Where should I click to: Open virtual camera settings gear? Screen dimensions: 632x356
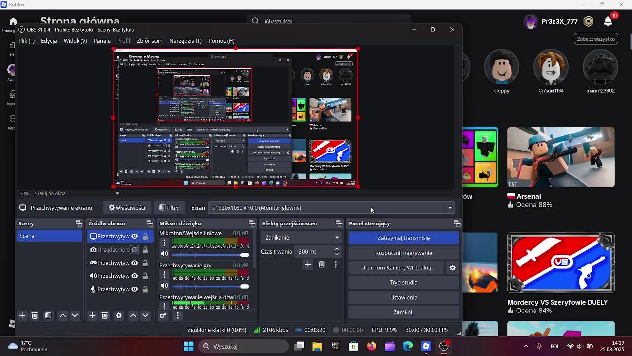pyautogui.click(x=453, y=267)
